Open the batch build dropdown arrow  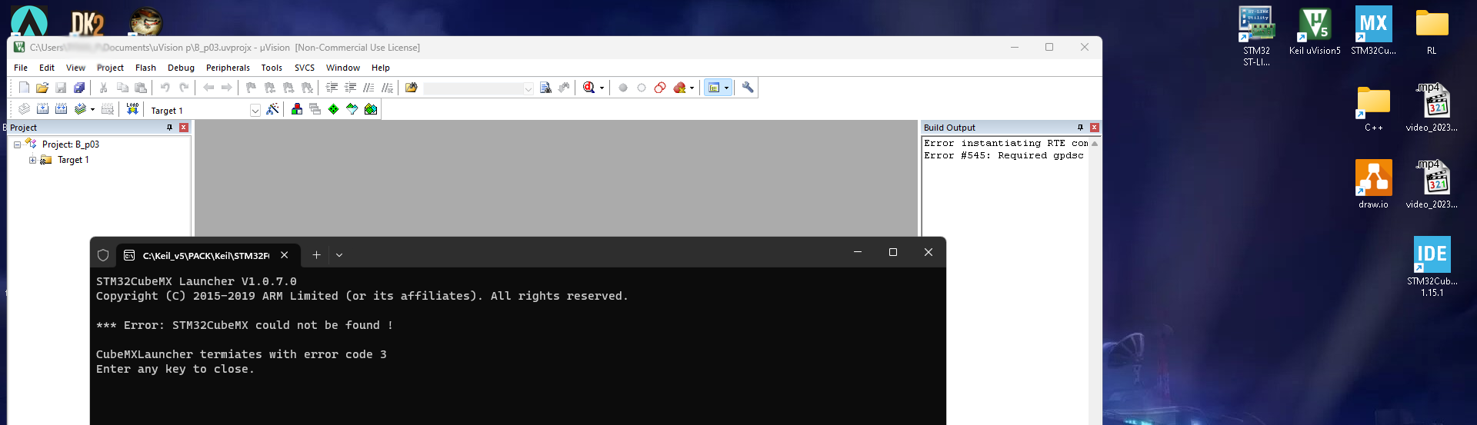point(92,110)
